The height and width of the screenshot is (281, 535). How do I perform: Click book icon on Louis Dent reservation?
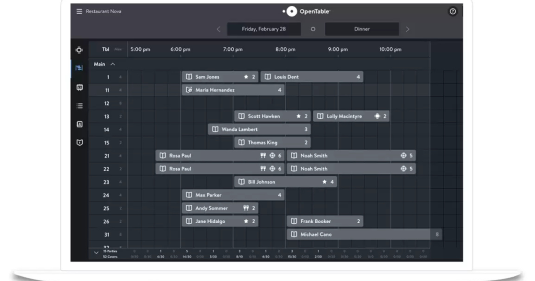click(x=268, y=77)
